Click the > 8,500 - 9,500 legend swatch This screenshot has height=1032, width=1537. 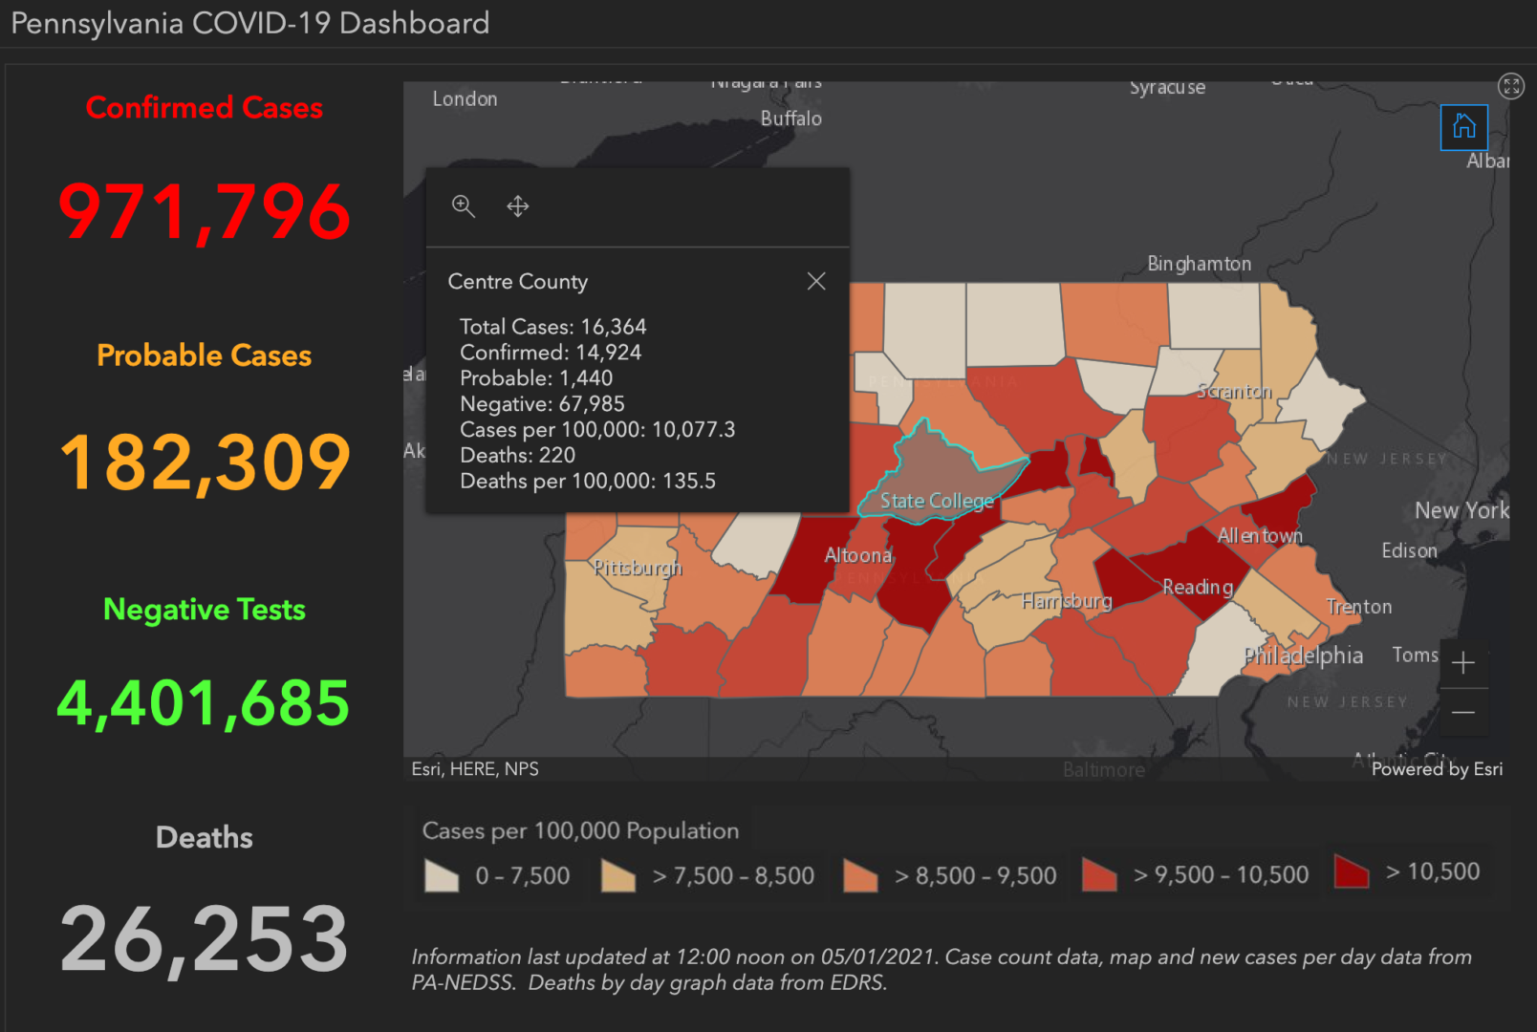860,875
